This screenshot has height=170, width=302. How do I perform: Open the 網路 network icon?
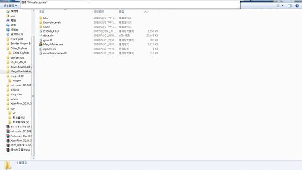coord(8,25)
